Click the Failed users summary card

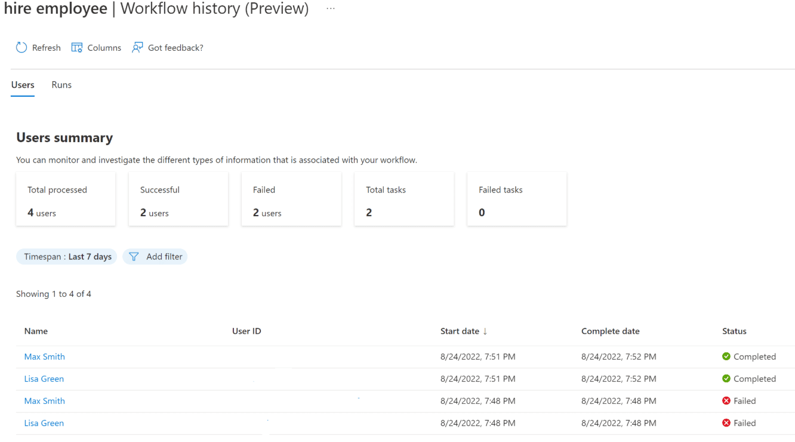pyautogui.click(x=291, y=199)
